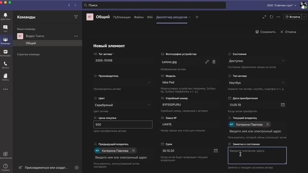Screen dimensions: 308x173
Task: Open more options for Видео Teams
Action: click(x=76, y=36)
